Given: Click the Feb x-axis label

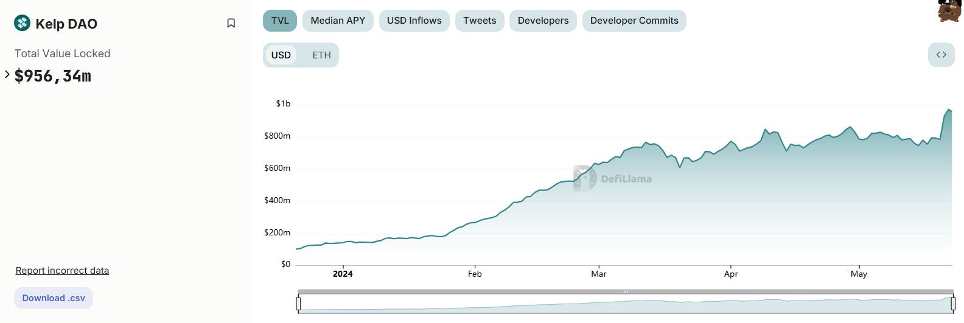Looking at the screenshot, I should point(475,274).
